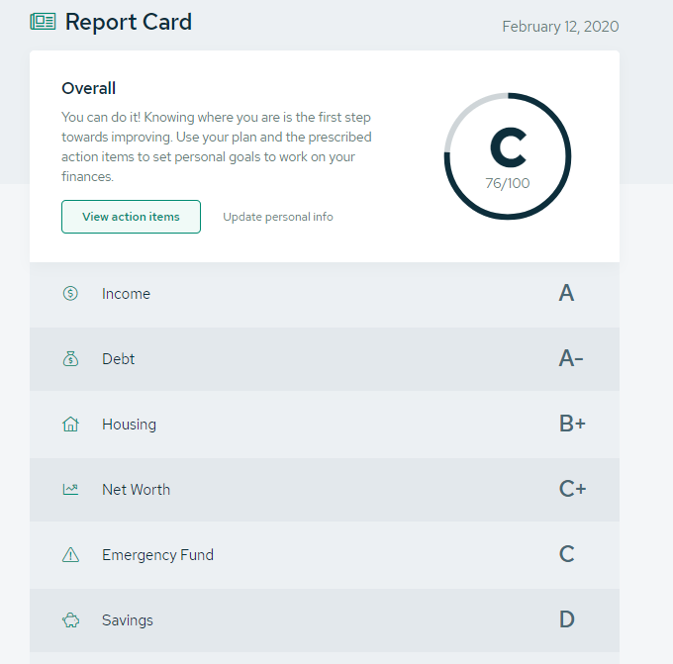Click the D grade for Savings
Image resolution: width=673 pixels, height=664 pixels.
[566, 619]
